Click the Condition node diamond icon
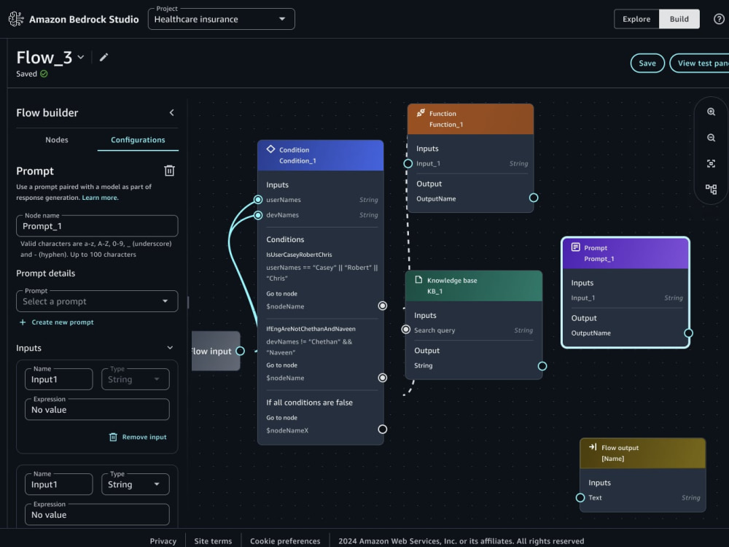 [270, 150]
